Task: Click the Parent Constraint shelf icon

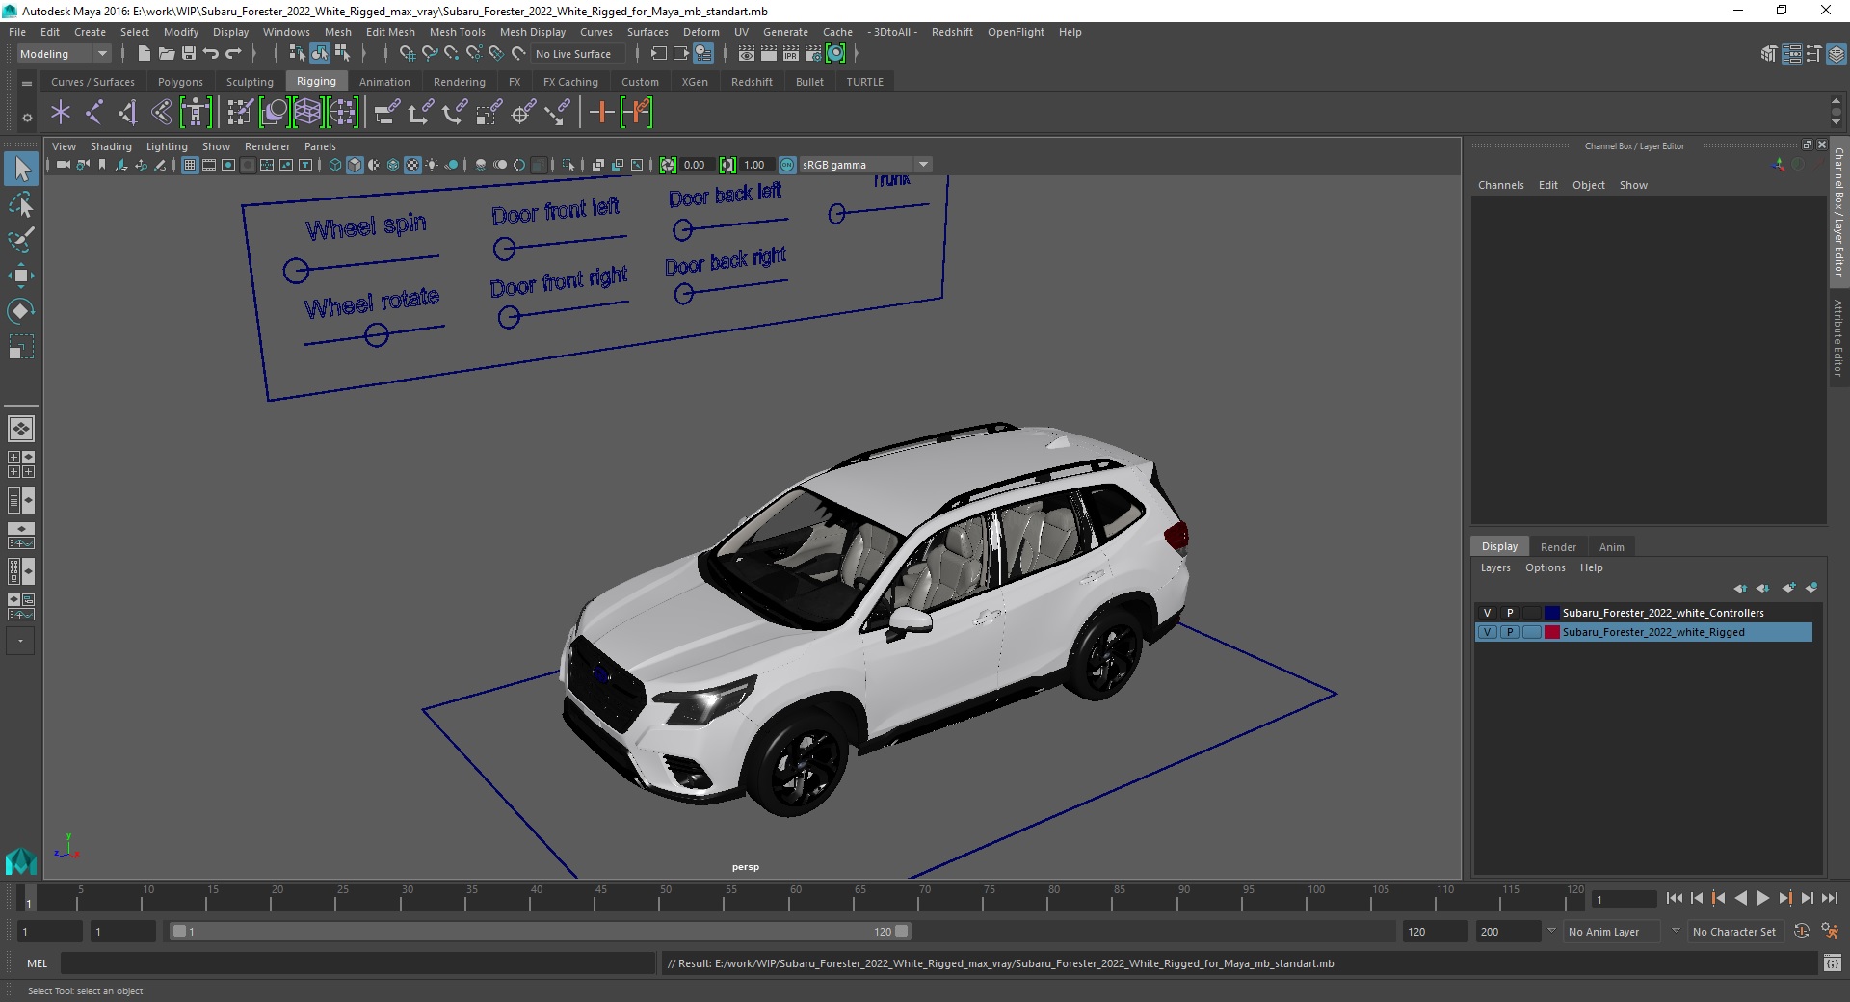Action: 387,113
